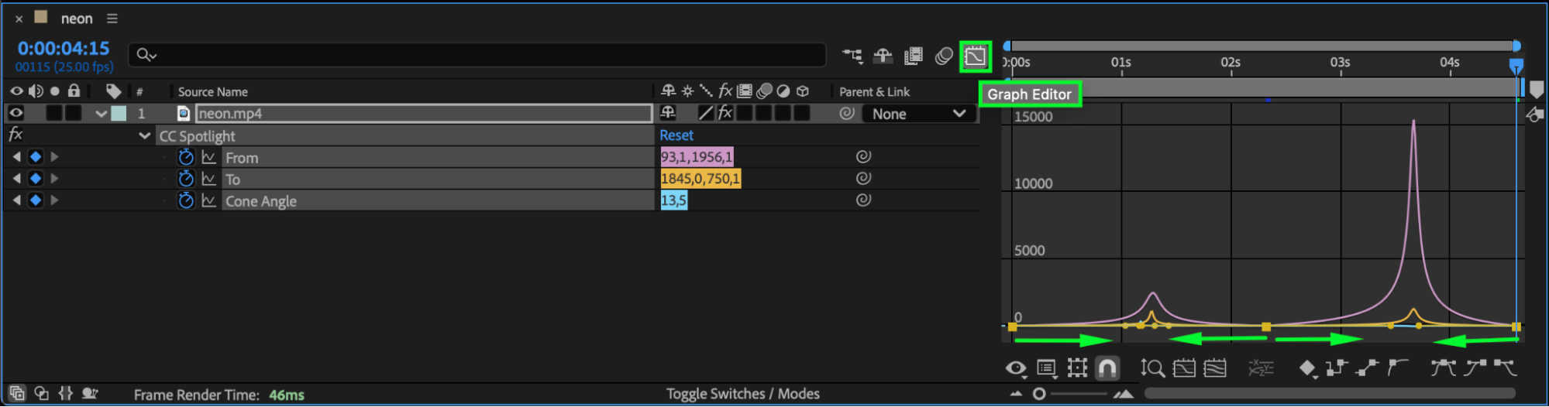
Task: Open the Parent & Link None dropdown
Action: pos(918,114)
